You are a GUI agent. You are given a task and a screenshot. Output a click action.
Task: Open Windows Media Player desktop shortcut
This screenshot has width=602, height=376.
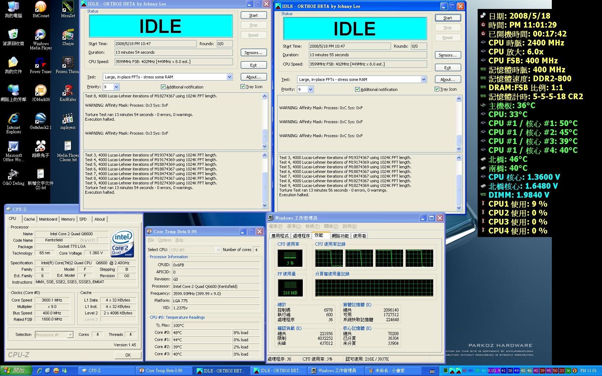(x=40, y=39)
